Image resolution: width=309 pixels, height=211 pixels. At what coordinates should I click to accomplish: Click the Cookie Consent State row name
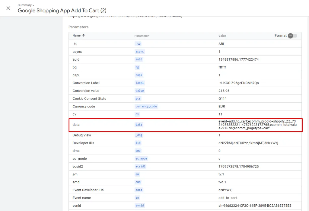pyautogui.click(x=89, y=99)
